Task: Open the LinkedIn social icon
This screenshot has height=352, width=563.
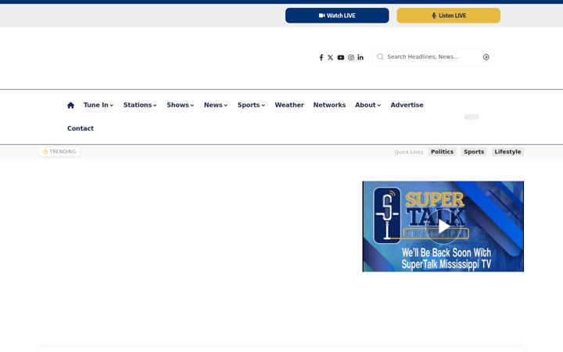Action: [x=360, y=57]
